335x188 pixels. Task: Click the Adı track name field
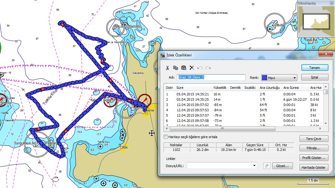(x=211, y=77)
